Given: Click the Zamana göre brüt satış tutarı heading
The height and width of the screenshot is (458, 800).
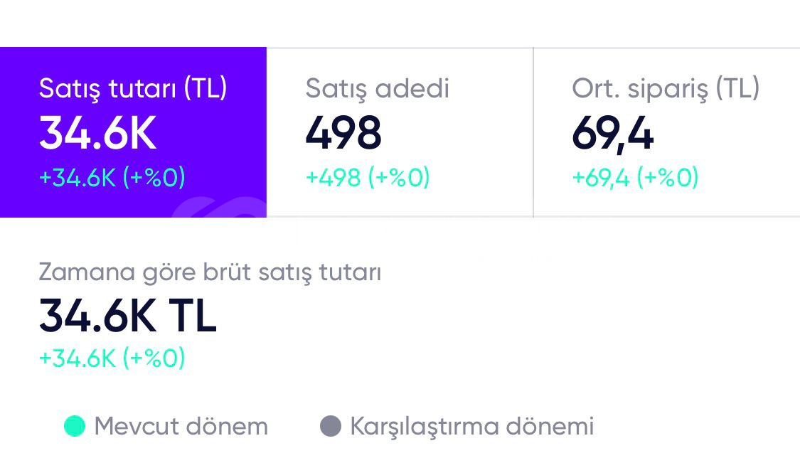Looking at the screenshot, I should click(210, 272).
